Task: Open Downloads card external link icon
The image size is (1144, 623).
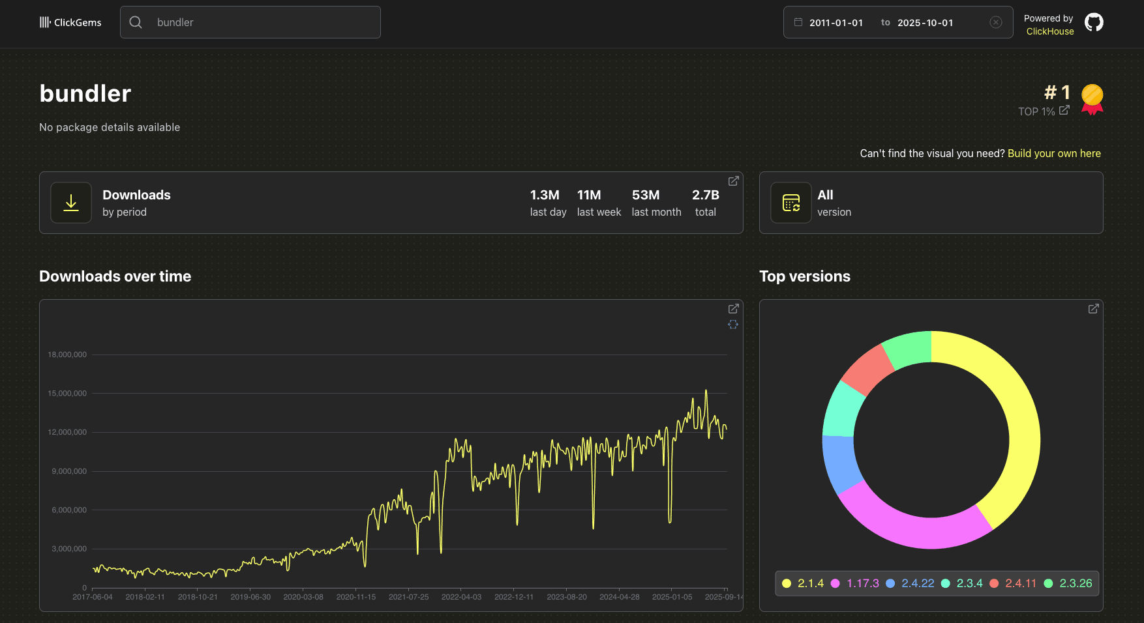Action: coord(733,181)
